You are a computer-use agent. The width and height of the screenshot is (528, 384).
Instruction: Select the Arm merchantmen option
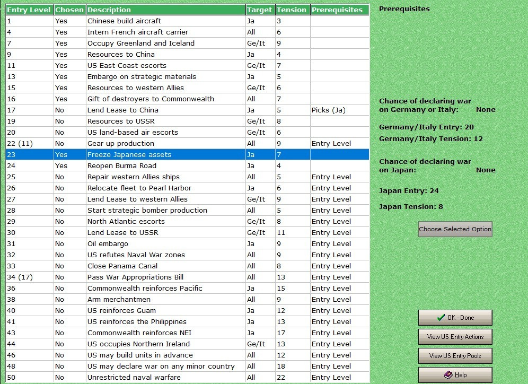pos(187,299)
